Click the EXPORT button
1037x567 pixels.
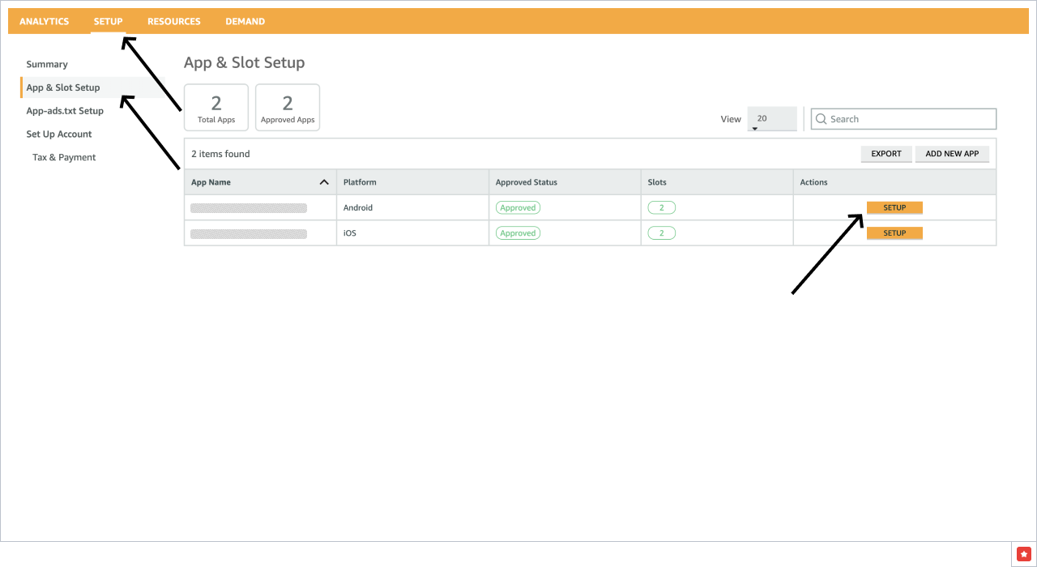point(886,153)
